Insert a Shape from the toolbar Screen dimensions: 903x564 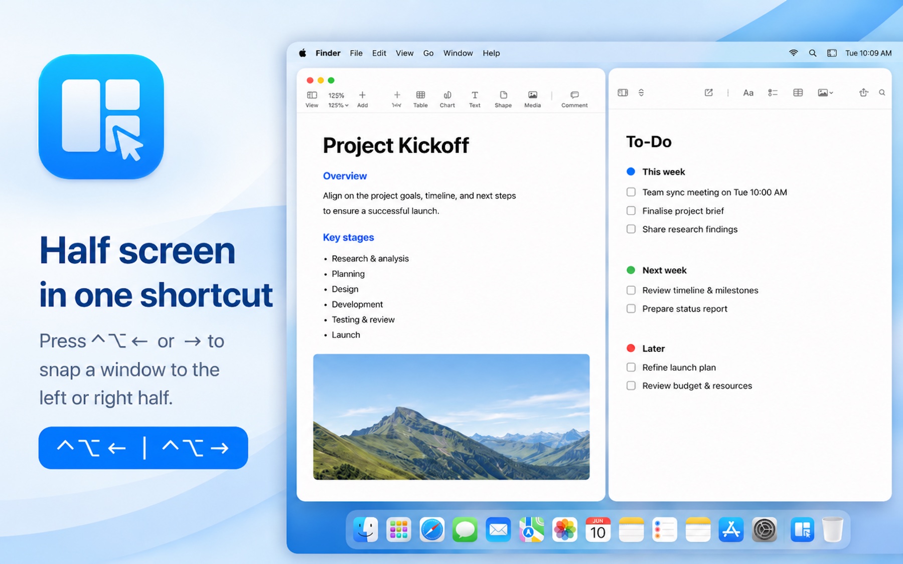click(503, 99)
